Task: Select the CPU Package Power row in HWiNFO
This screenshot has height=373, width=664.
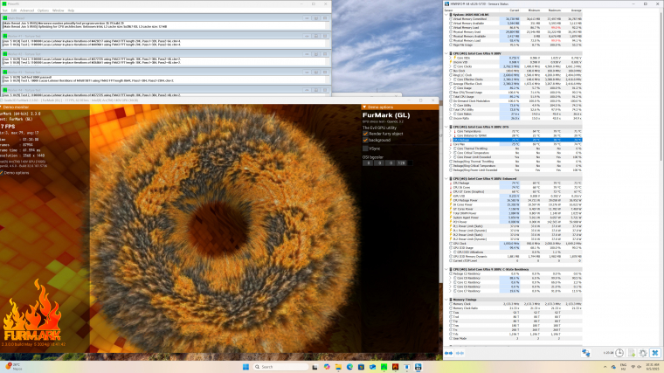Action: [x=515, y=200]
